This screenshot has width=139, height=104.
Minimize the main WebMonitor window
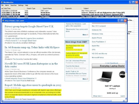coord(130,2)
